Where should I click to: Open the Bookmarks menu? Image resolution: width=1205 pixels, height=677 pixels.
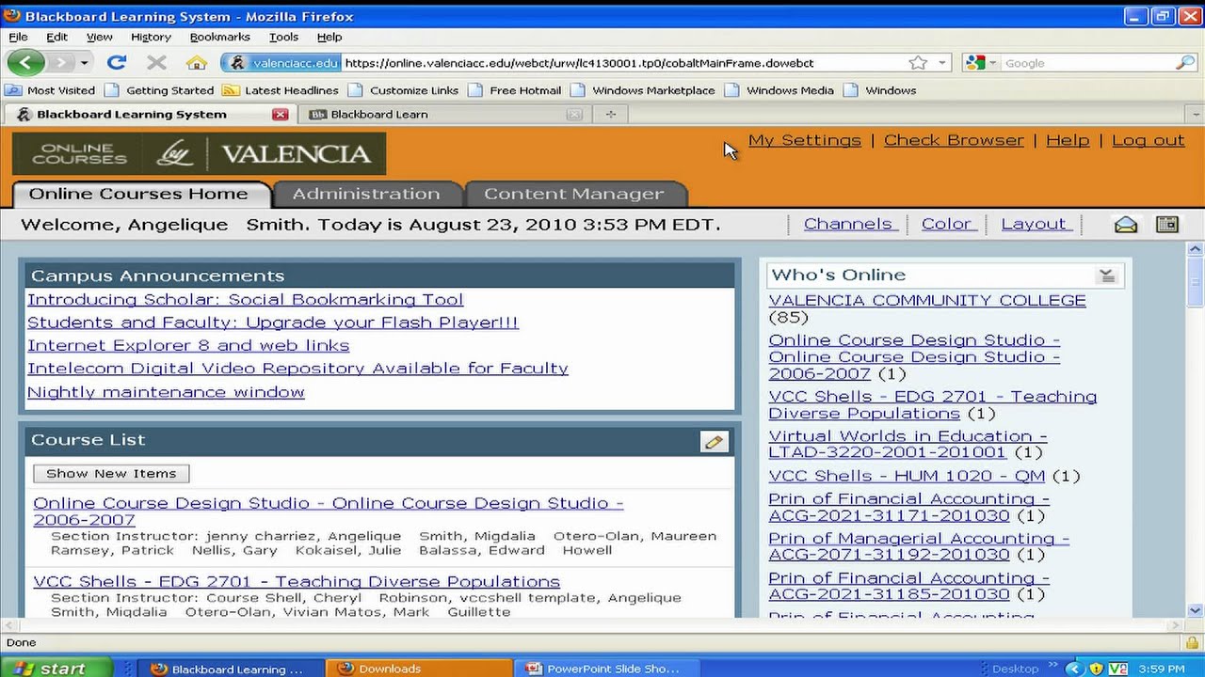click(x=220, y=37)
